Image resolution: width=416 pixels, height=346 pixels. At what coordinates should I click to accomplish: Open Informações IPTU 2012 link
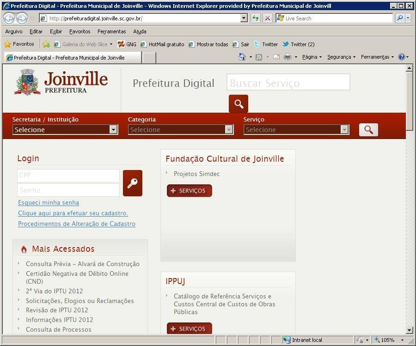(60, 320)
